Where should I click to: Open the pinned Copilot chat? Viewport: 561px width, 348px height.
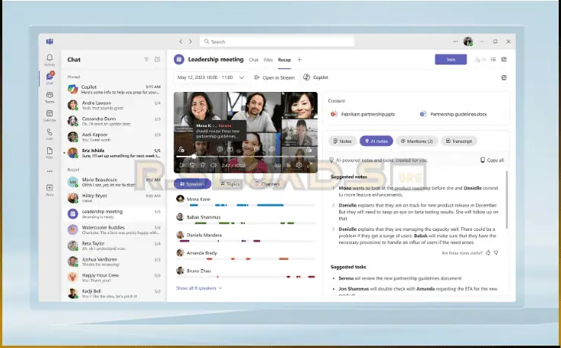tap(114, 90)
